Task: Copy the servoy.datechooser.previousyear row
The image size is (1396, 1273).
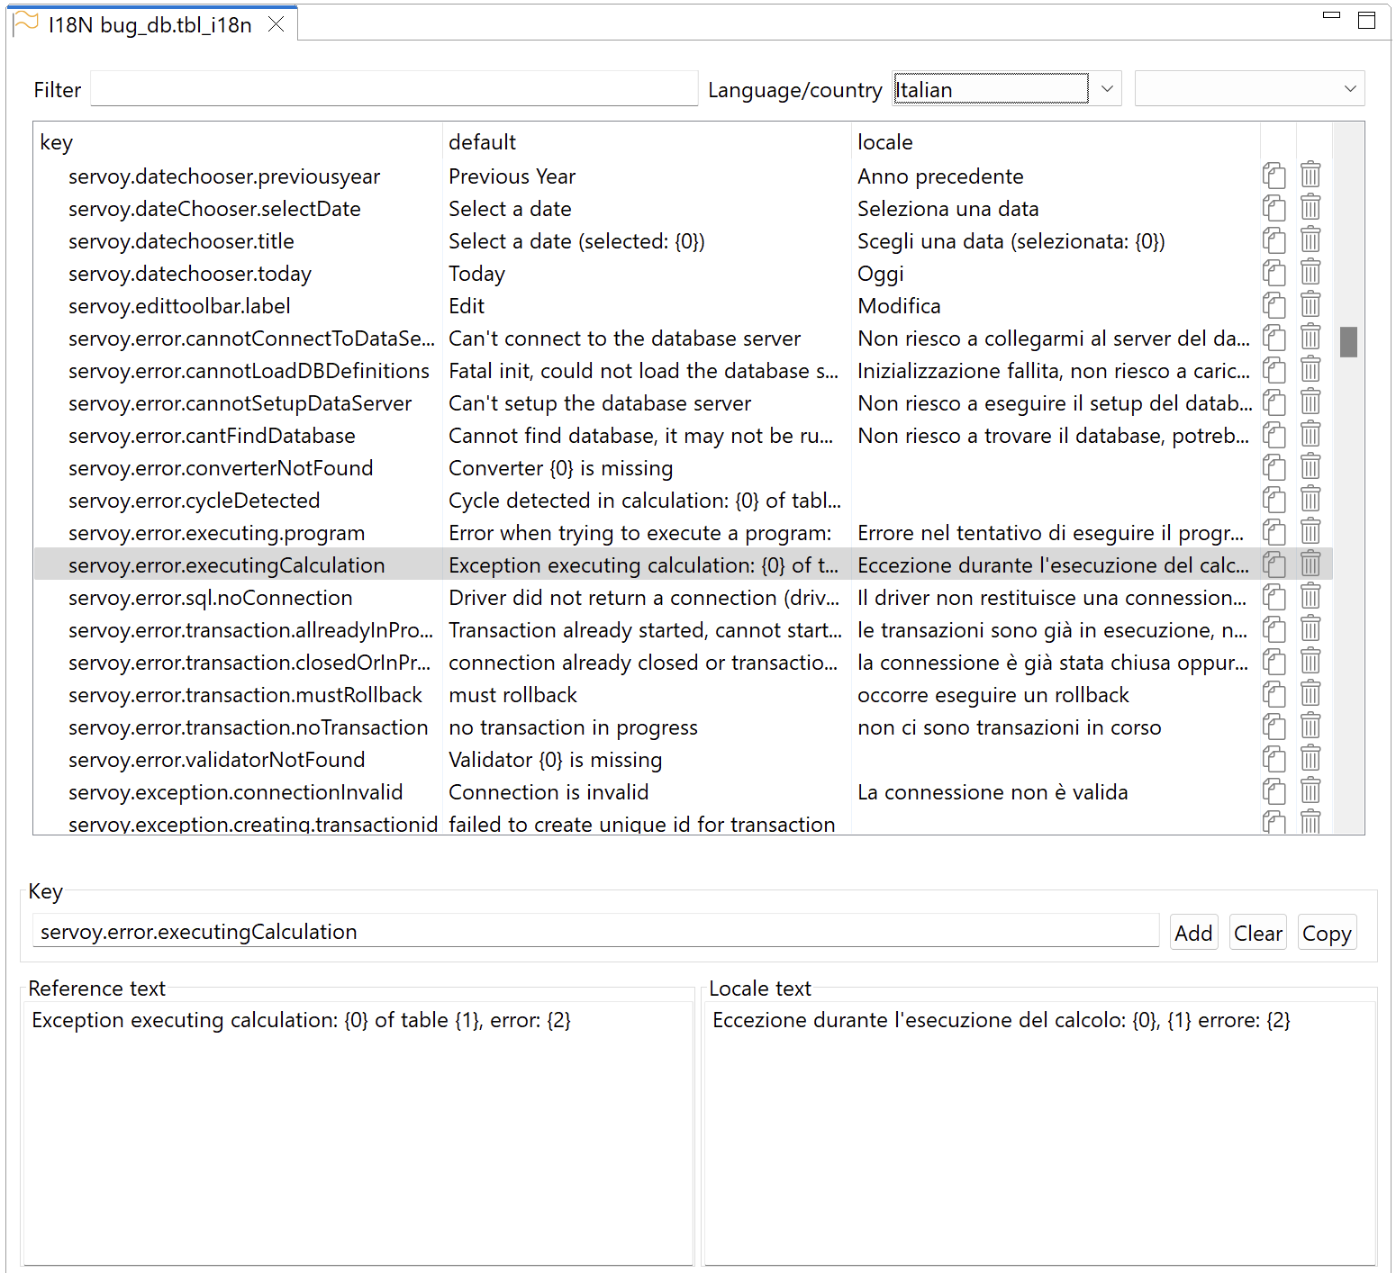Action: point(1274,176)
